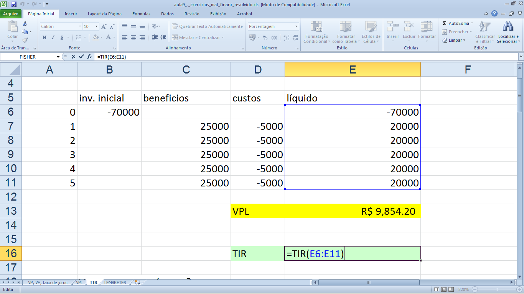
Task: Toggle underline formatting (S)
Action: [61, 38]
